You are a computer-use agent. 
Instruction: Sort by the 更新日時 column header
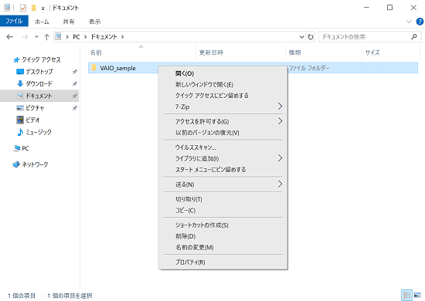[x=240, y=52]
